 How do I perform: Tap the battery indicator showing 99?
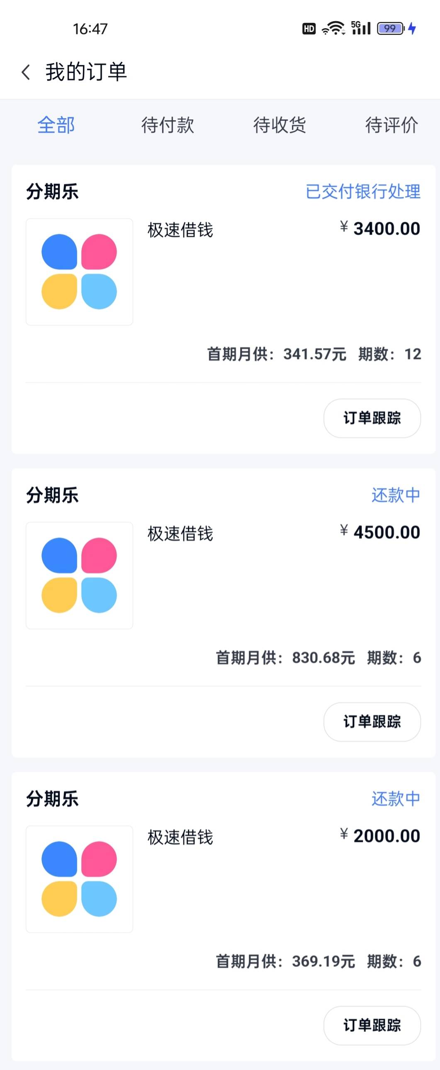pos(391,28)
